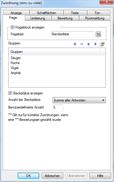
Task: Open the Rückmeldung tab
Action: pos(95,18)
